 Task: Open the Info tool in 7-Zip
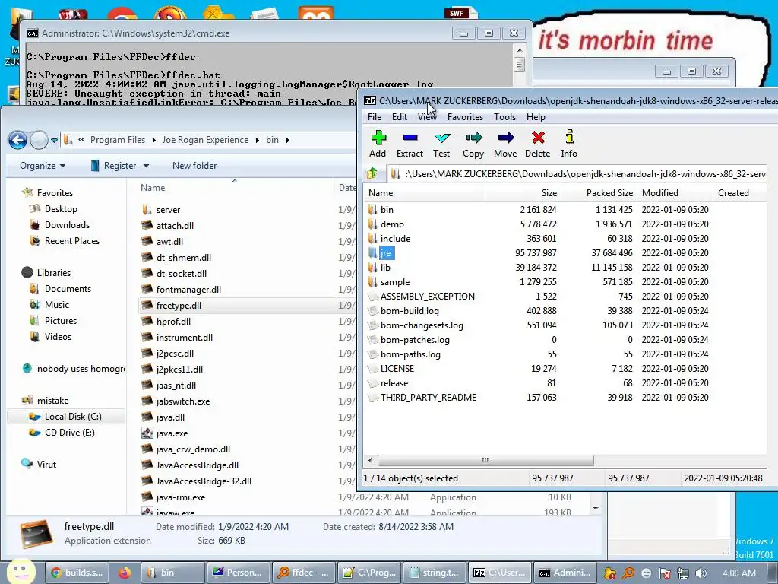pos(569,137)
